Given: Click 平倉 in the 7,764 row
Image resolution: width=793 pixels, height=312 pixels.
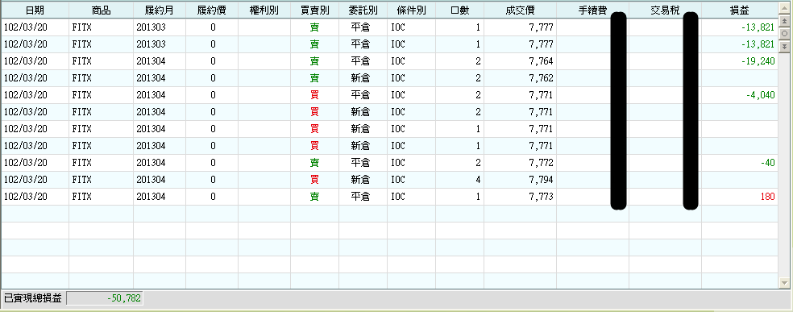Looking at the screenshot, I should (x=360, y=61).
